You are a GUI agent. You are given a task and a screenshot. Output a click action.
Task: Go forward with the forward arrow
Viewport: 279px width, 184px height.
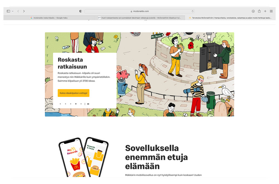(x=24, y=11)
